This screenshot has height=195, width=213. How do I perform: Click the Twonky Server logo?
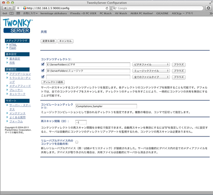point(17,26)
